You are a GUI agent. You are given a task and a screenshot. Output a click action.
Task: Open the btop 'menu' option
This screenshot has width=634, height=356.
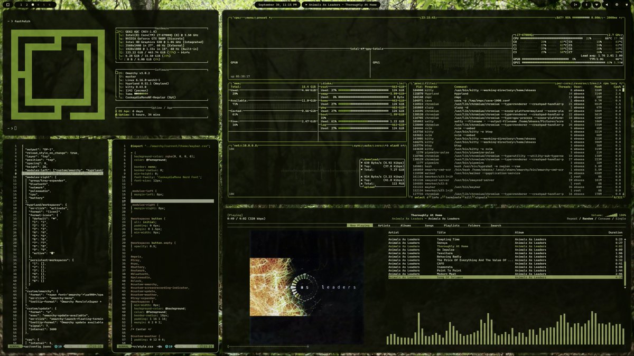click(x=250, y=17)
